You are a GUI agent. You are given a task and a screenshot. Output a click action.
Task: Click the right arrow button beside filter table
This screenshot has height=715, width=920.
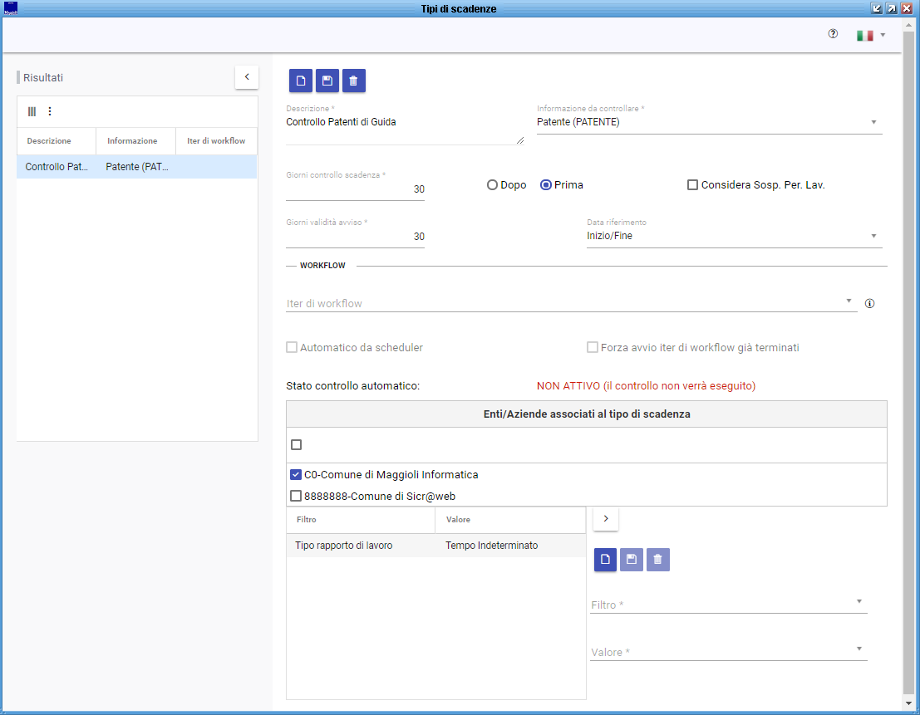(606, 519)
